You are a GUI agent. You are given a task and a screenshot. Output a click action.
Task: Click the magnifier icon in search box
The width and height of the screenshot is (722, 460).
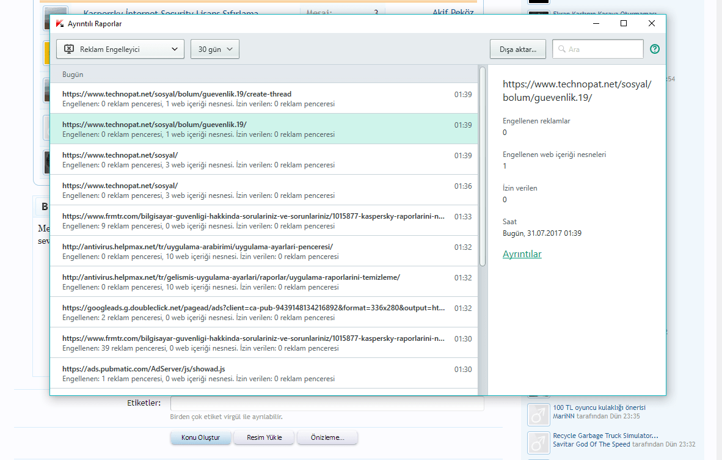click(x=562, y=49)
